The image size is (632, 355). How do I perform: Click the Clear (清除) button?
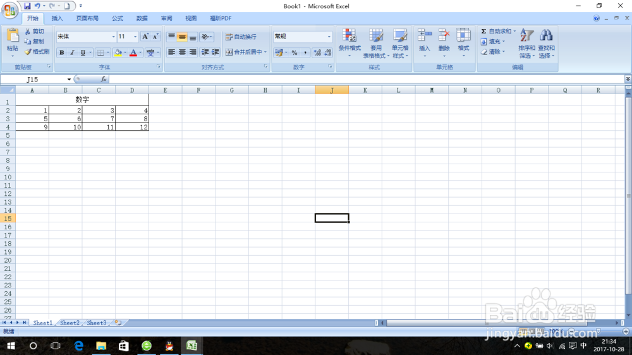coord(492,52)
